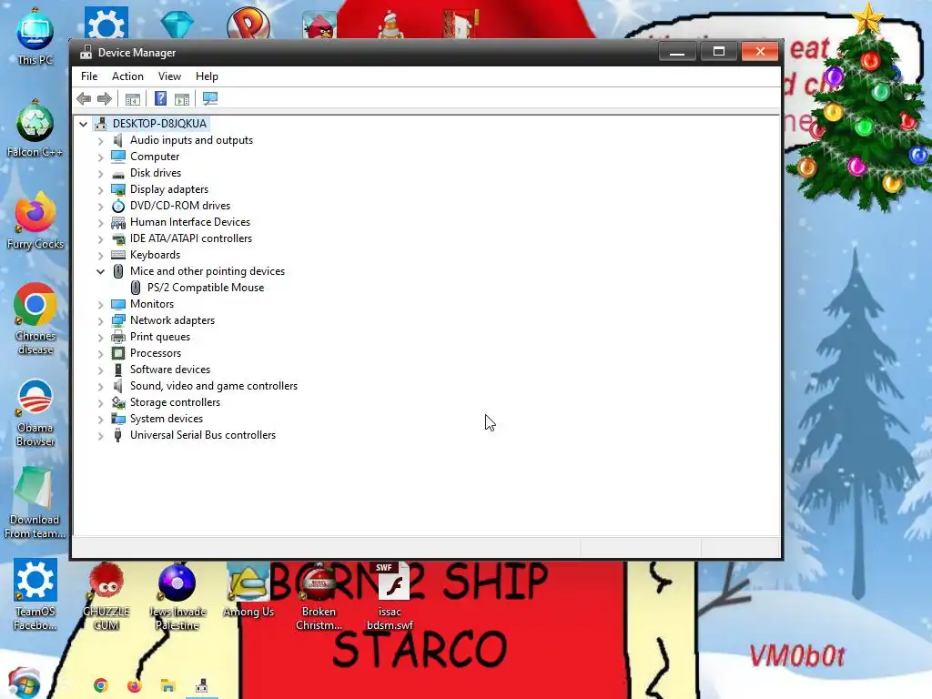Select the PS/2 Compatible Mouse icon
This screenshot has width=932, height=699.
[x=136, y=288]
